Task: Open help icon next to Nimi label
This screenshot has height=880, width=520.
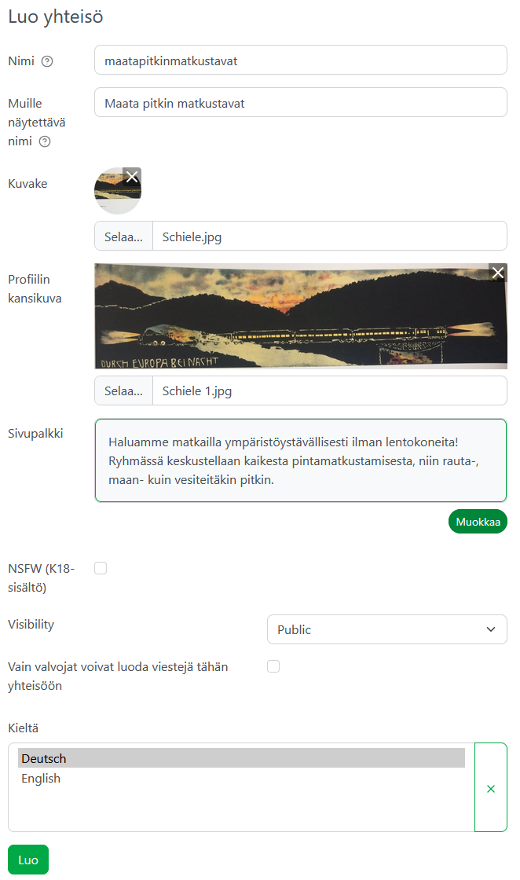Action: (x=48, y=61)
